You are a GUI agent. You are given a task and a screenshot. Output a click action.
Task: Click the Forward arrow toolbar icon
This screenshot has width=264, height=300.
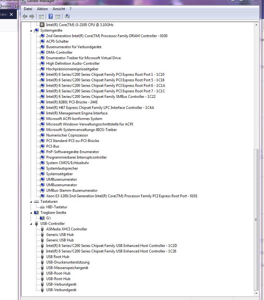coord(32,17)
